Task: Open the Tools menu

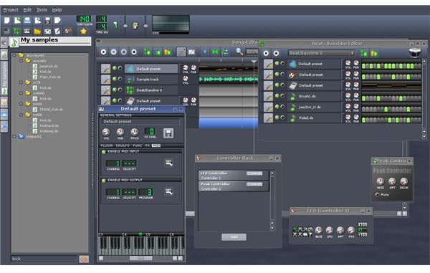Action: 42,10
